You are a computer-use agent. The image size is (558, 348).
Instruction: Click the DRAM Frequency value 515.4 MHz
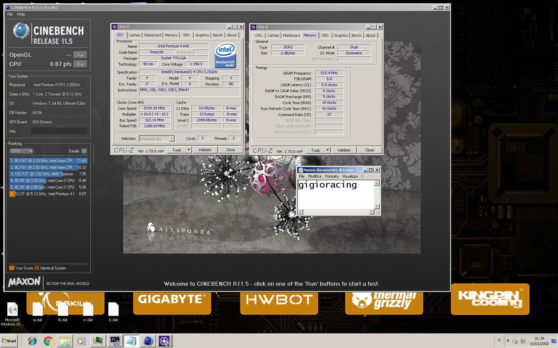pyautogui.click(x=329, y=73)
